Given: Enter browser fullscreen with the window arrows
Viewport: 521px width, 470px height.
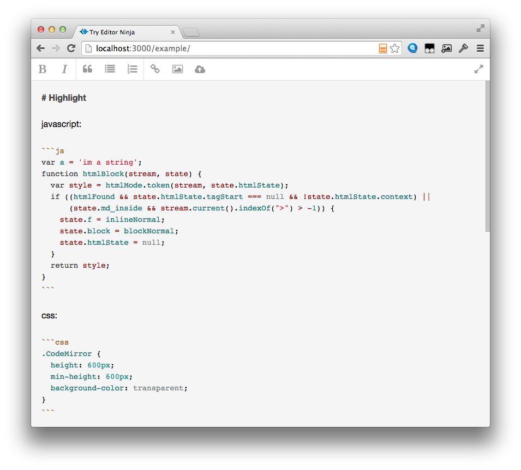Looking at the screenshot, I should pyautogui.click(x=481, y=28).
